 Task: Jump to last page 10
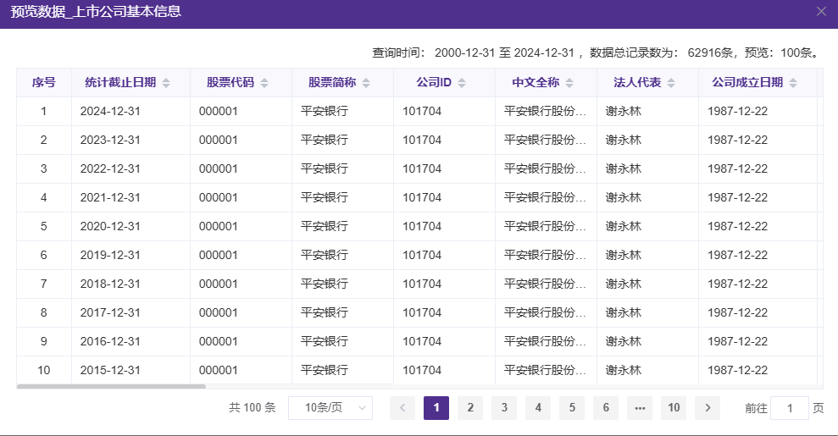click(674, 408)
